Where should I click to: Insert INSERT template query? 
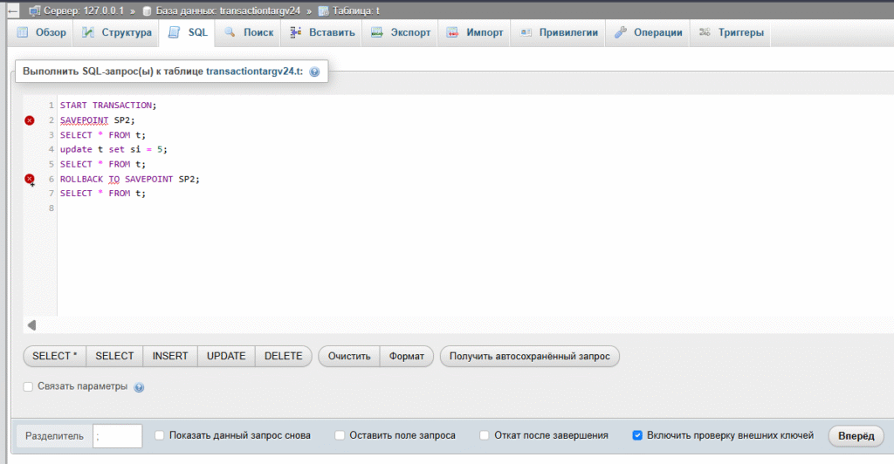(x=170, y=356)
